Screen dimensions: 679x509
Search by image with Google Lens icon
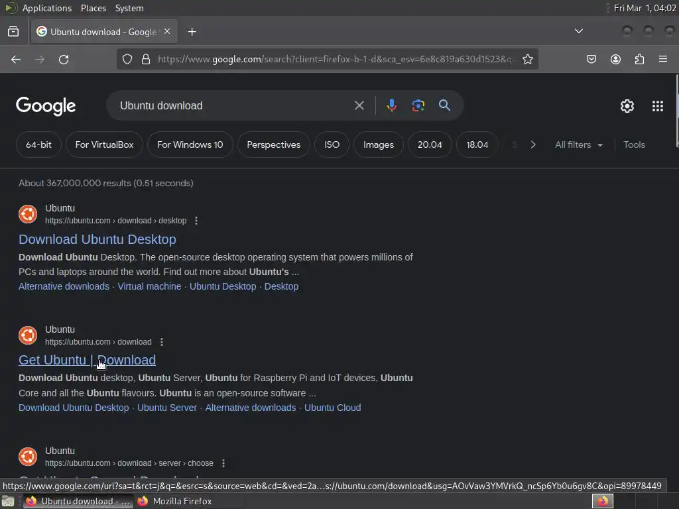click(x=418, y=105)
